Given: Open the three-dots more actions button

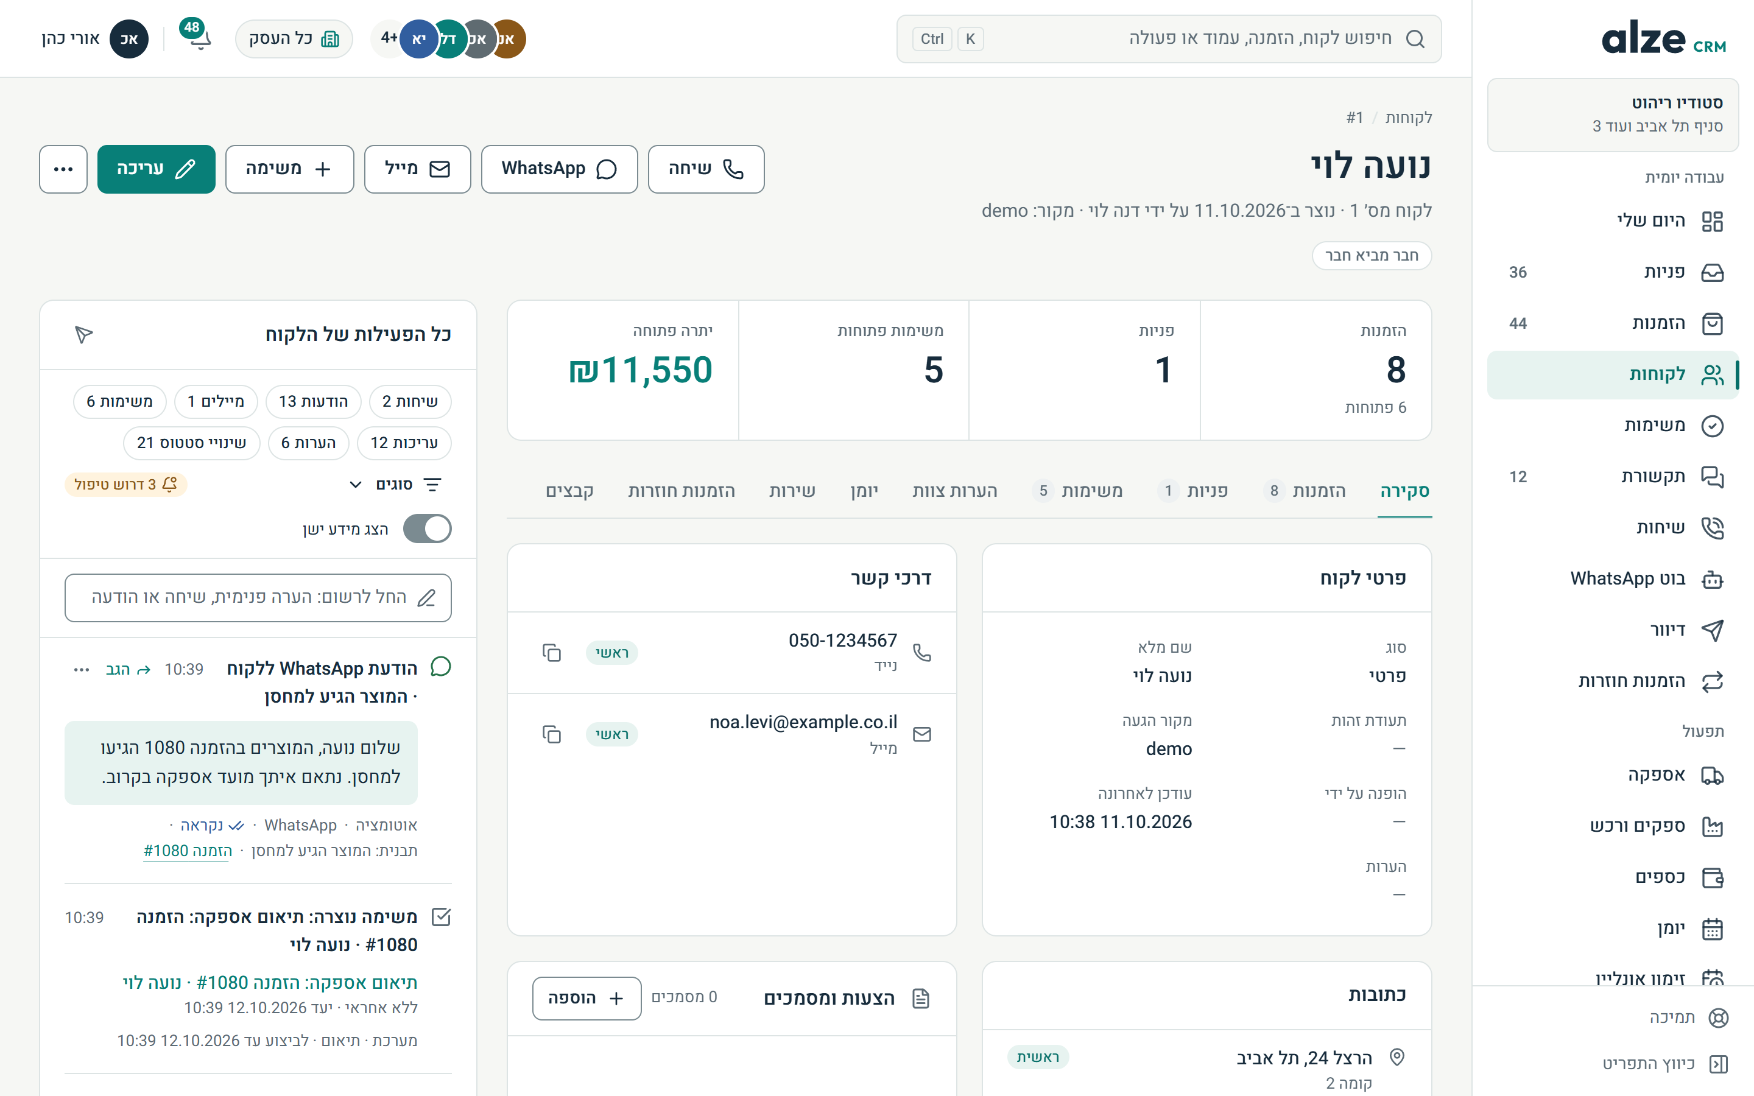Looking at the screenshot, I should click(x=64, y=169).
